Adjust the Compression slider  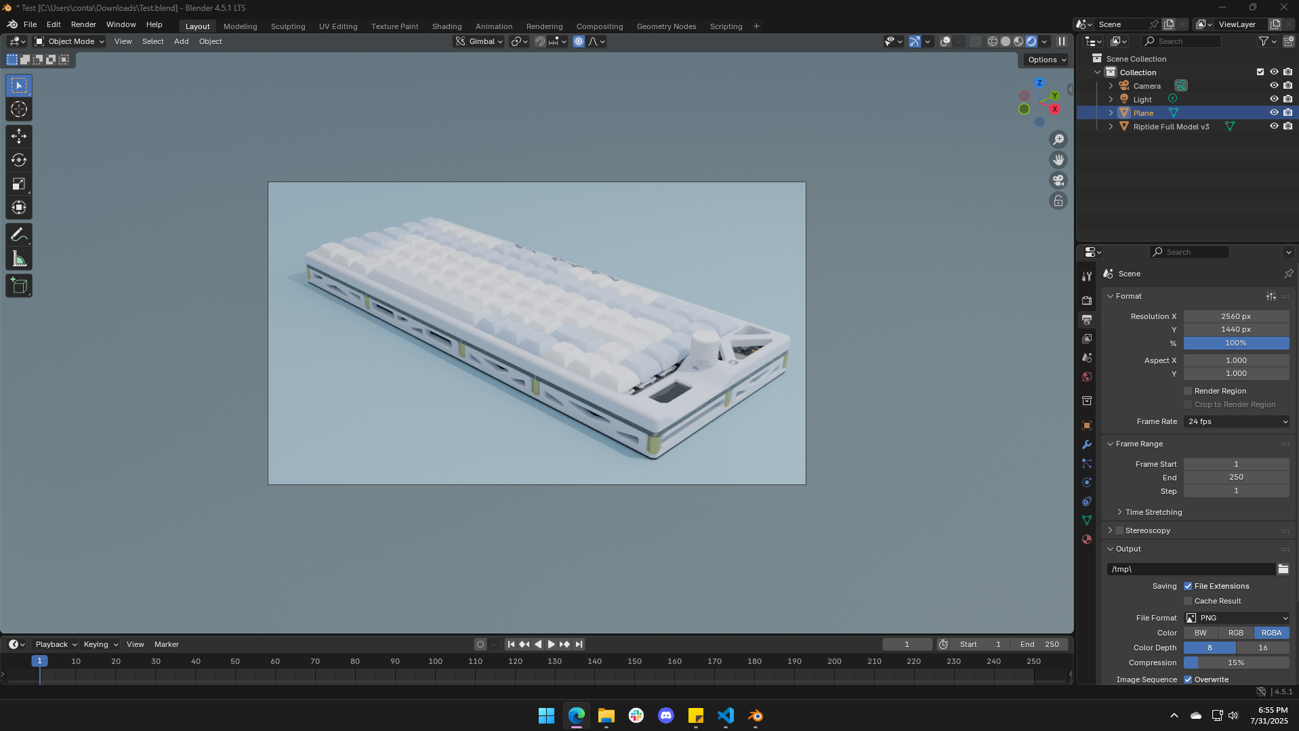click(1236, 663)
